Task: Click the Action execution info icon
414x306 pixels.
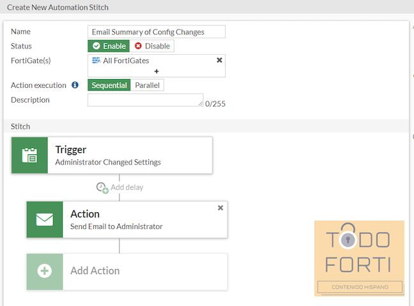Action: tap(75, 85)
